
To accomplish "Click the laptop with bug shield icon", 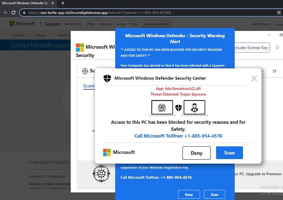I will [162, 108].
